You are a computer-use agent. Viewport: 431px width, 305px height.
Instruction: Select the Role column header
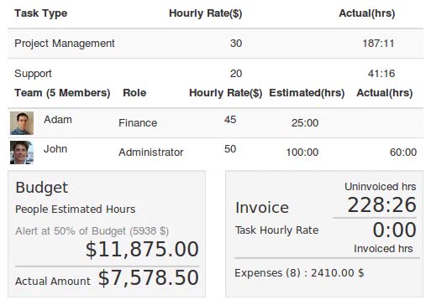click(134, 93)
